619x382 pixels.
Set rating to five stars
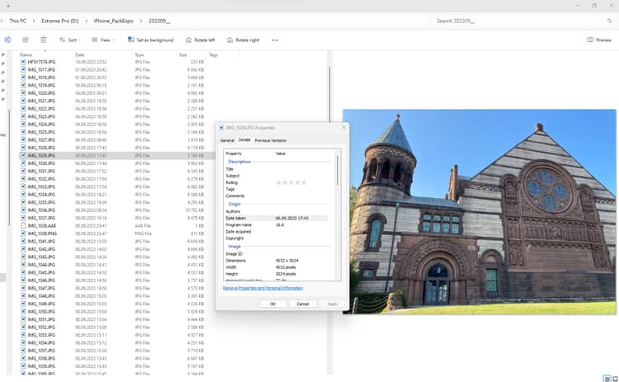point(304,182)
